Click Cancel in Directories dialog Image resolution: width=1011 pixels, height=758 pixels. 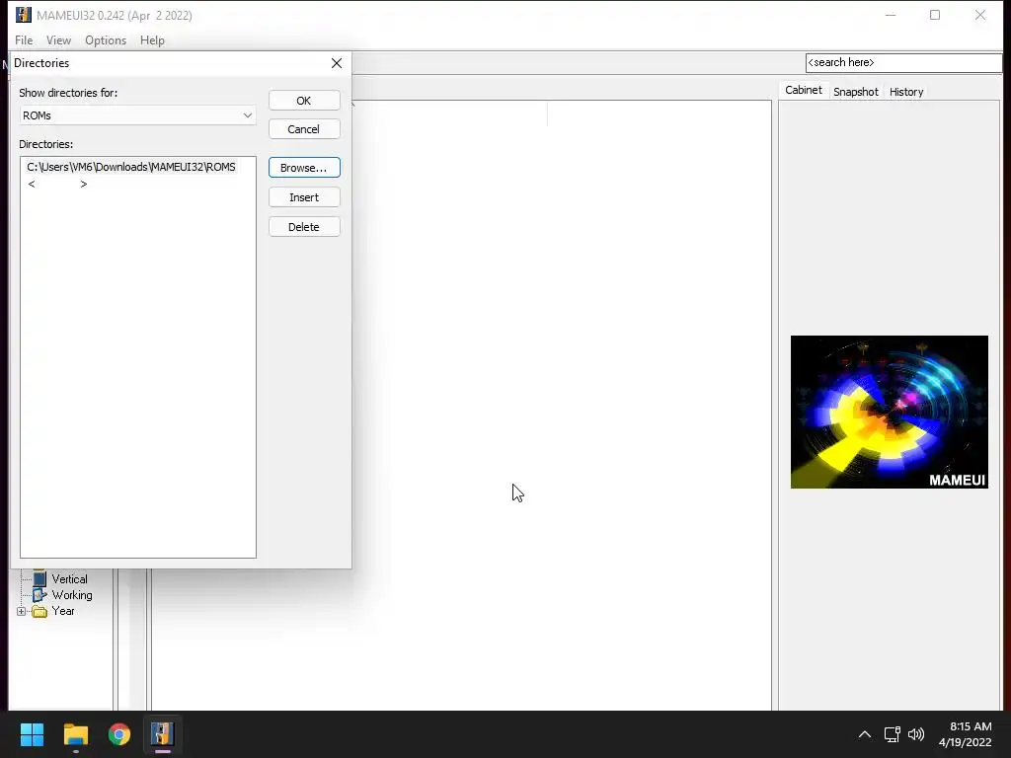pos(304,129)
